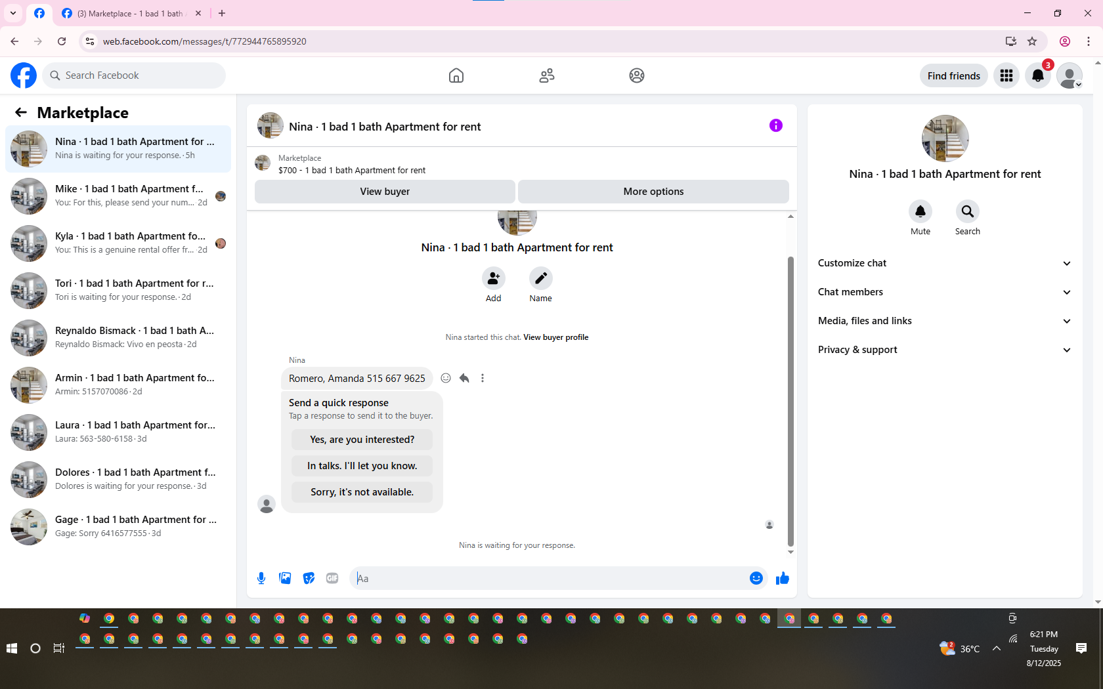Select the Marketplace browser tab

131,13
